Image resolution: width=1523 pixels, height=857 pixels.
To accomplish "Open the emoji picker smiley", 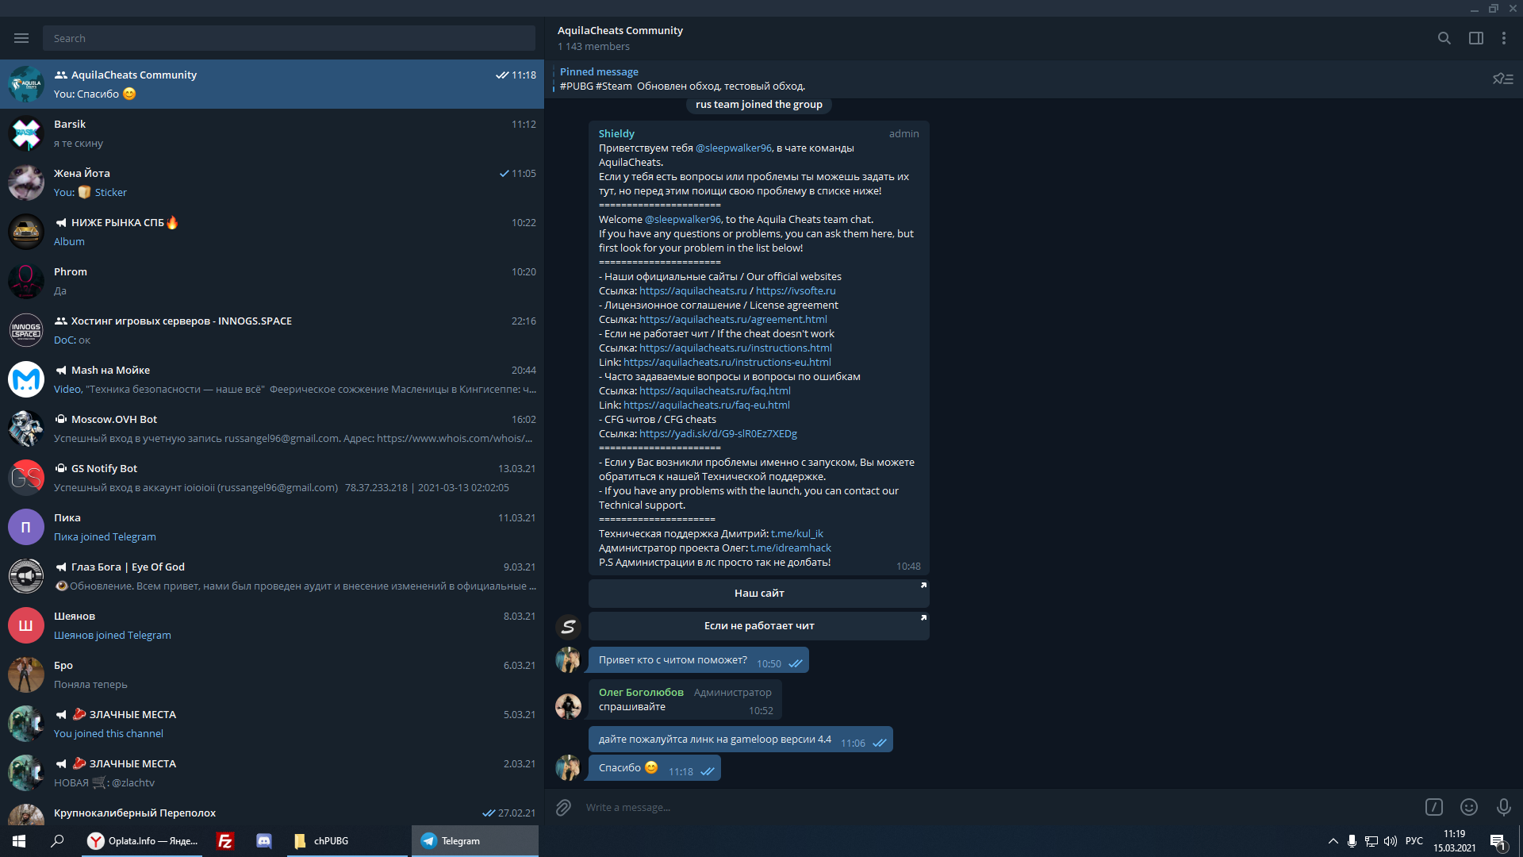I will pos(1469,807).
